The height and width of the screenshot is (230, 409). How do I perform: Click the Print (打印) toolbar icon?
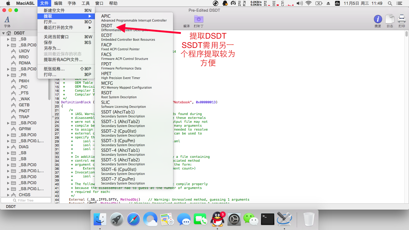(402, 19)
